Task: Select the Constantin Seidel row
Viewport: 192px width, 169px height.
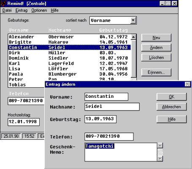Action: (70, 47)
